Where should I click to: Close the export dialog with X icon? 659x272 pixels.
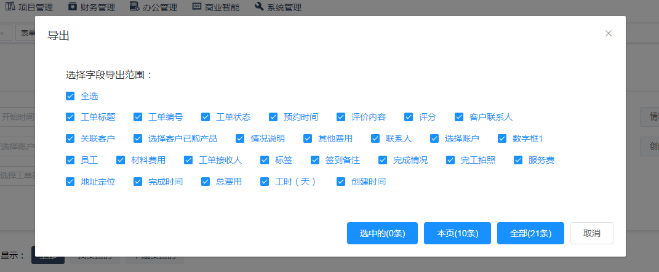[x=608, y=33]
